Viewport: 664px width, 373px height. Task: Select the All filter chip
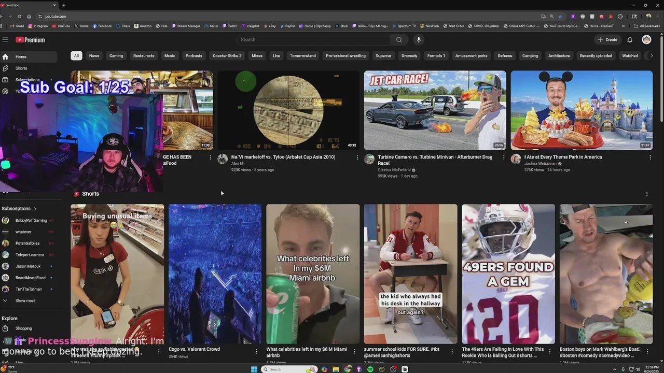coord(76,56)
